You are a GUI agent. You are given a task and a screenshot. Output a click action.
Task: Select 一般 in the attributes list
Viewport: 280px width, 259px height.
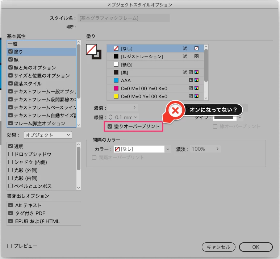[x=42, y=44]
